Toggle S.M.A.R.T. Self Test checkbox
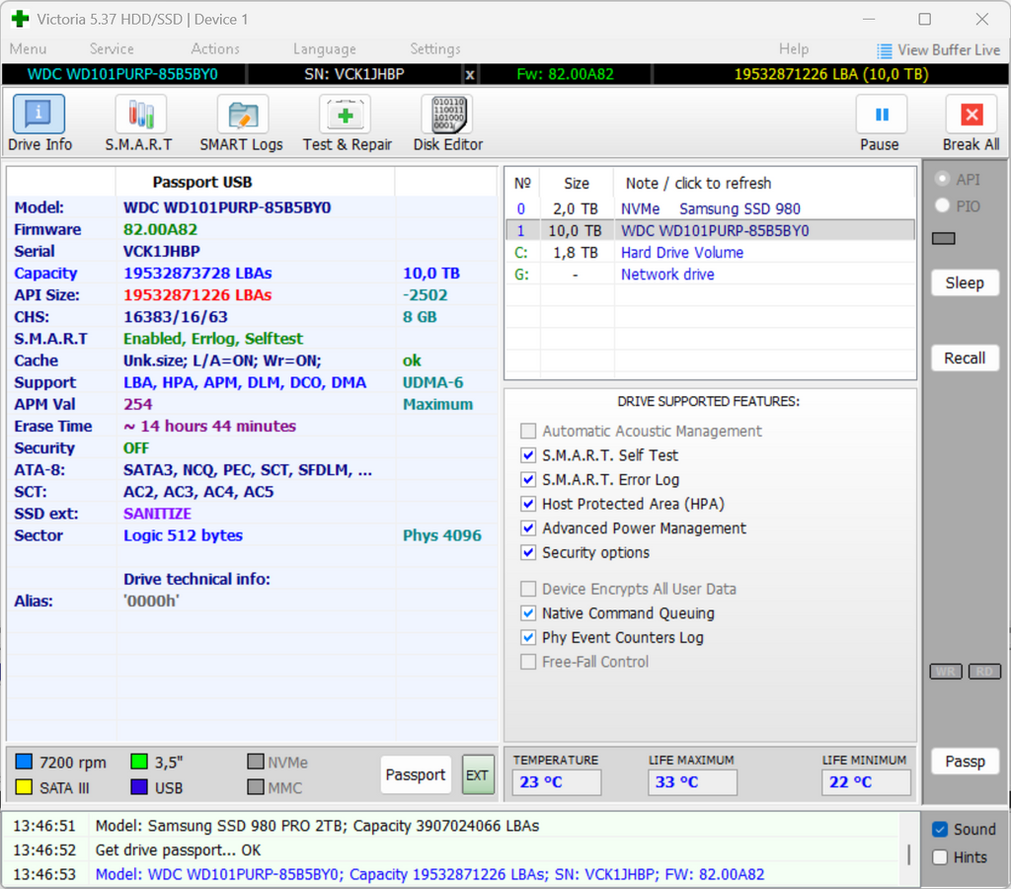The height and width of the screenshot is (889, 1011). (528, 455)
